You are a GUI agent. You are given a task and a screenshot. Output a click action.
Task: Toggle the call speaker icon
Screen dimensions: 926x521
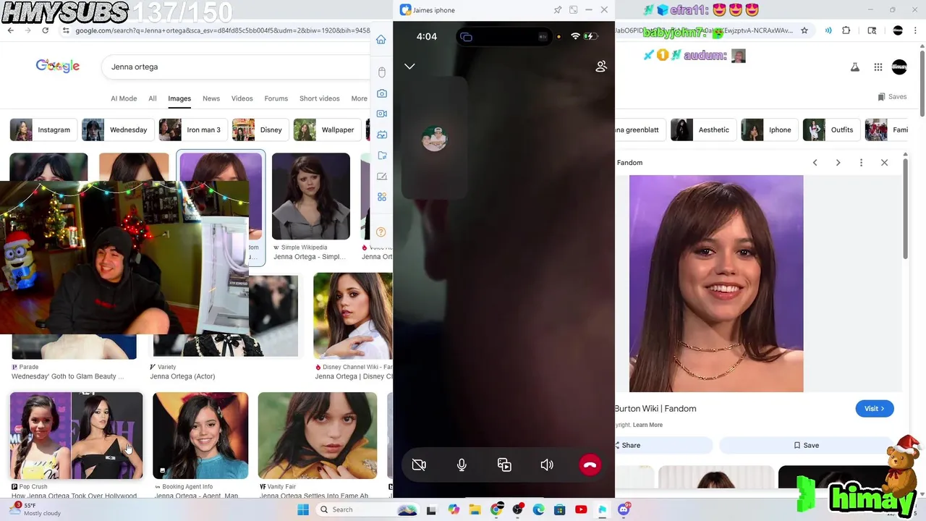coord(547,465)
